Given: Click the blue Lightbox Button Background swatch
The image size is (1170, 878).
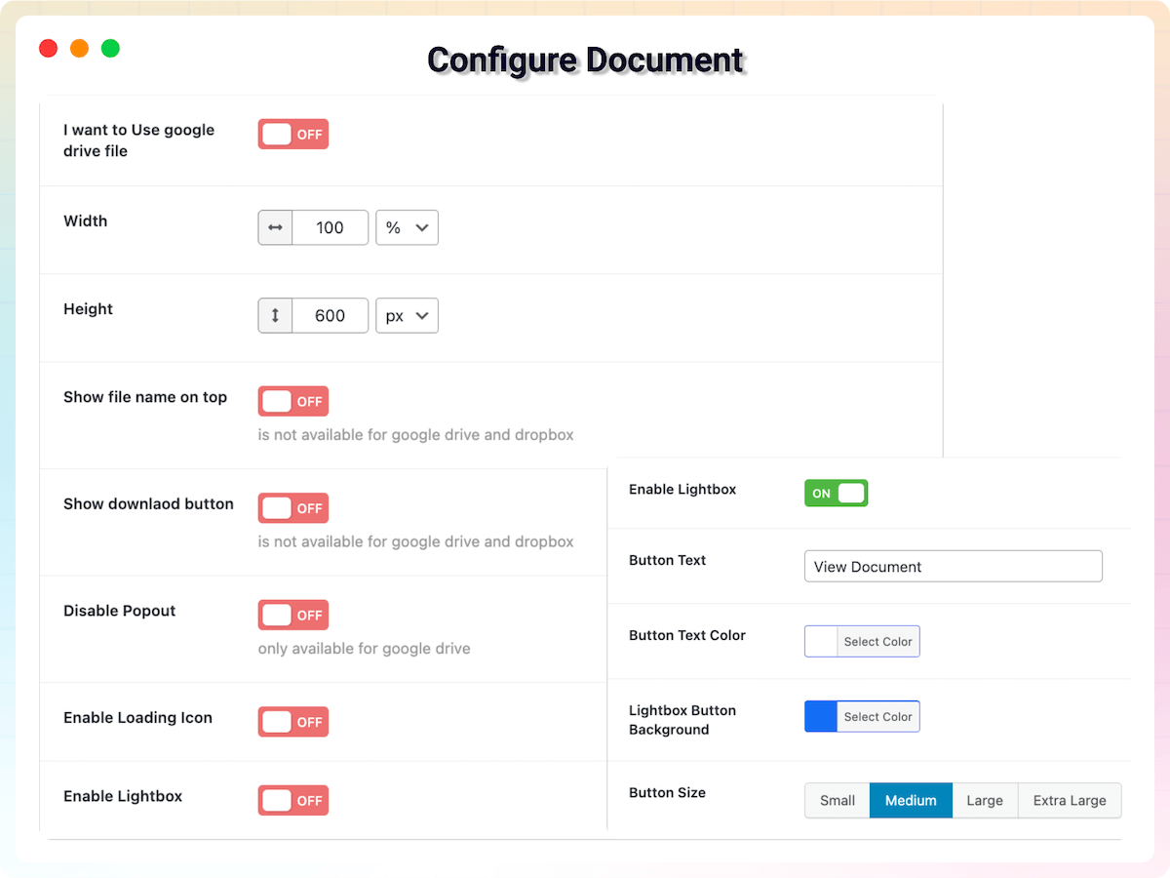Looking at the screenshot, I should pos(821,716).
